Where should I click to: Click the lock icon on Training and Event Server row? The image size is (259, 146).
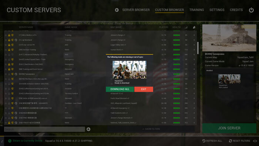coord(9,69)
